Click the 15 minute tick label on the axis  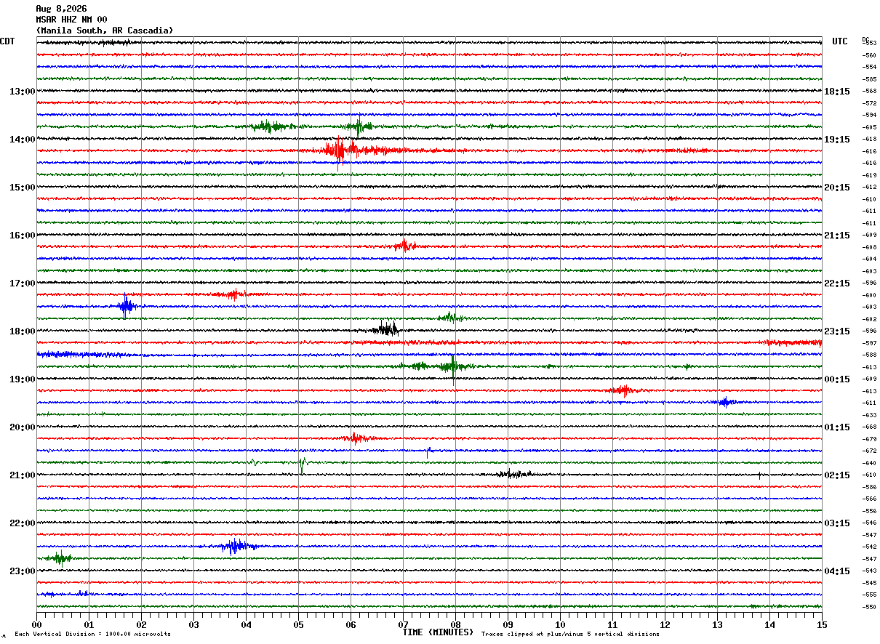tap(821, 624)
